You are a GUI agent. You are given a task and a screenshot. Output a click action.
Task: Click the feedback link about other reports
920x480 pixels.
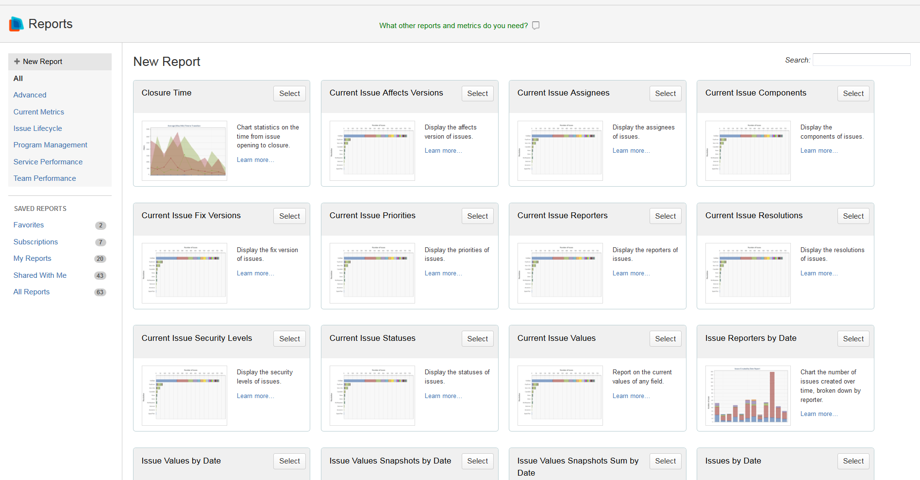pos(453,26)
